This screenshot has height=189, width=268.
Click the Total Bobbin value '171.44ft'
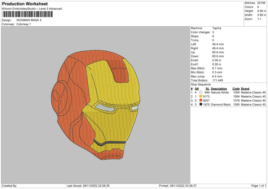click(x=218, y=80)
